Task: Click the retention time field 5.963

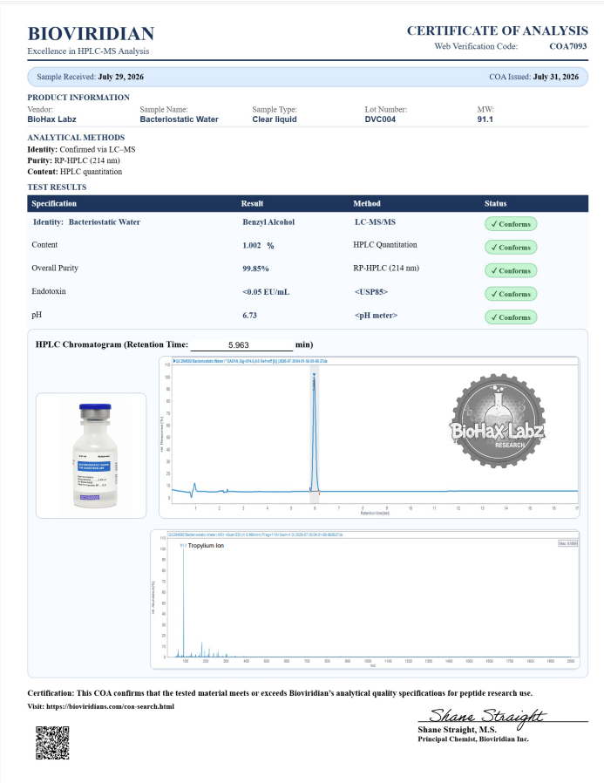Action: (241, 345)
